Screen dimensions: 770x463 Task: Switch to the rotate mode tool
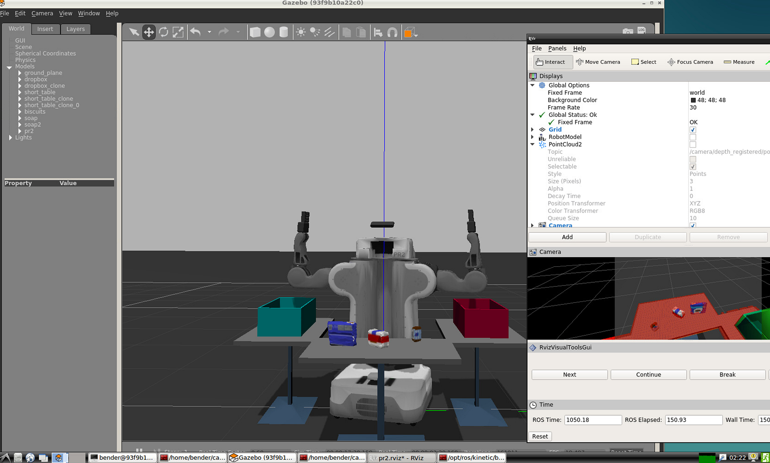(x=164, y=32)
